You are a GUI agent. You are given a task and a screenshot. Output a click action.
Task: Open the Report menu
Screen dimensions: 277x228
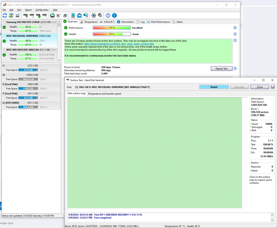tap(29, 9)
